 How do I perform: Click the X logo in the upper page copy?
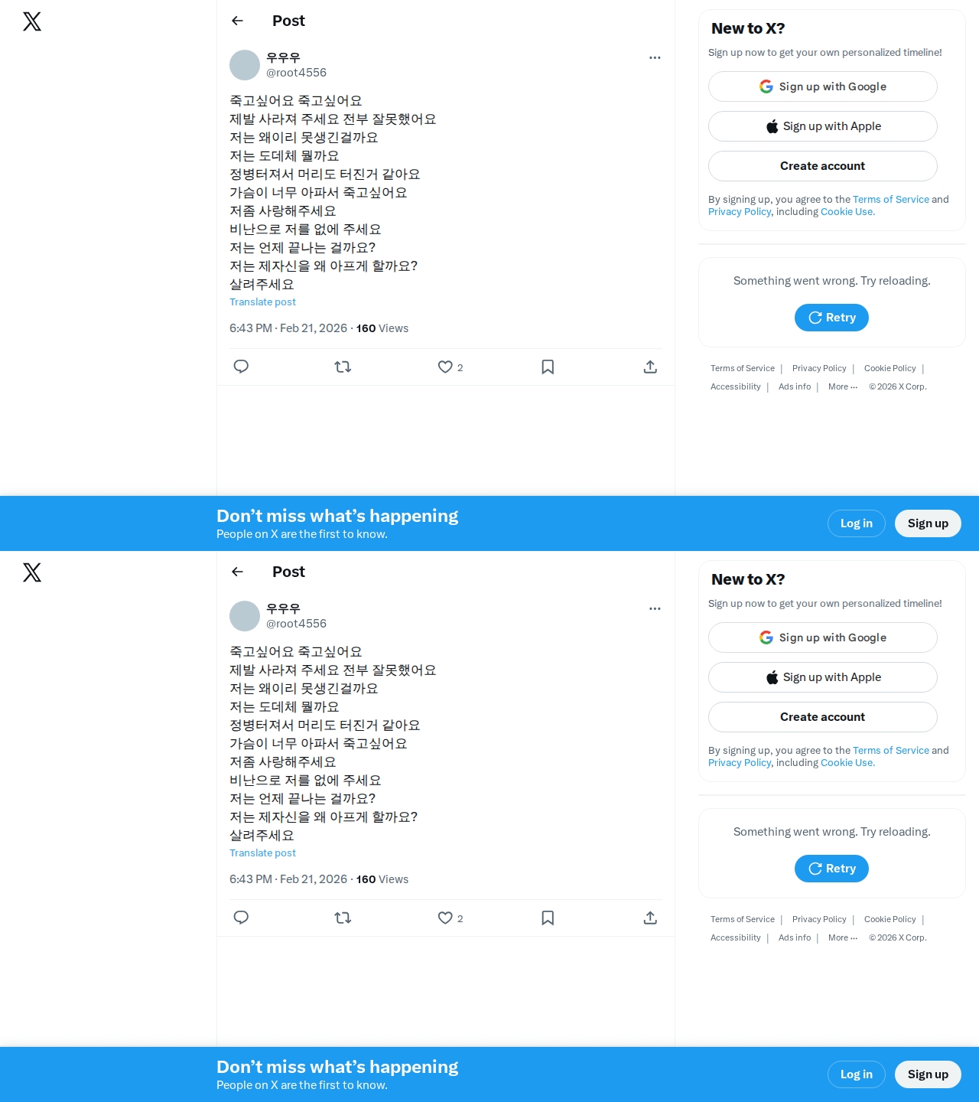tap(32, 21)
